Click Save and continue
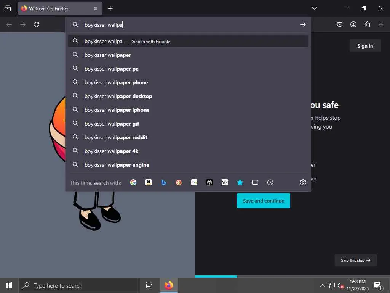Image resolution: width=390 pixels, height=293 pixels. click(264, 201)
